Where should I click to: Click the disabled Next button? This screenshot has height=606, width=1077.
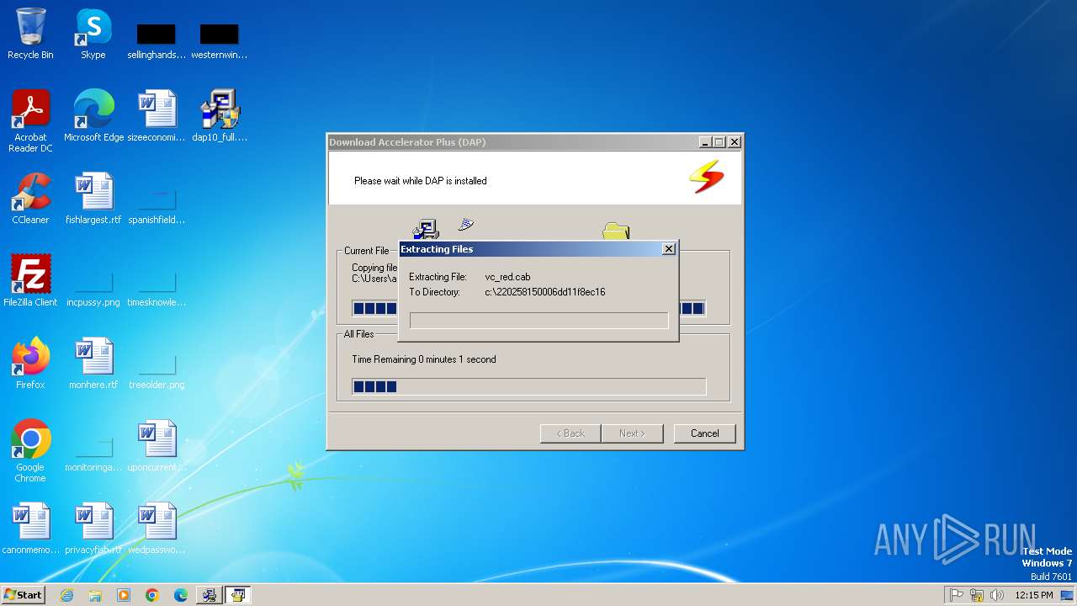coord(632,433)
